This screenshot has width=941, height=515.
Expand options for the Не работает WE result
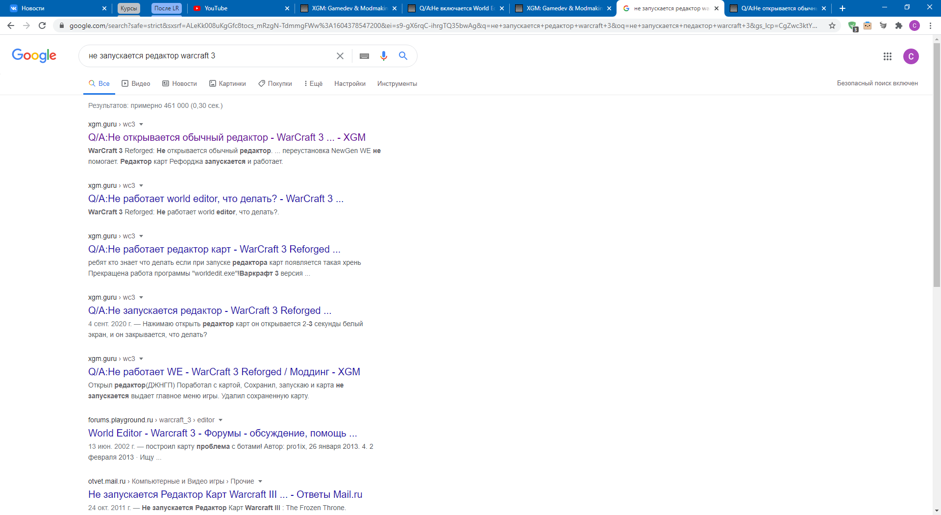pyautogui.click(x=141, y=359)
